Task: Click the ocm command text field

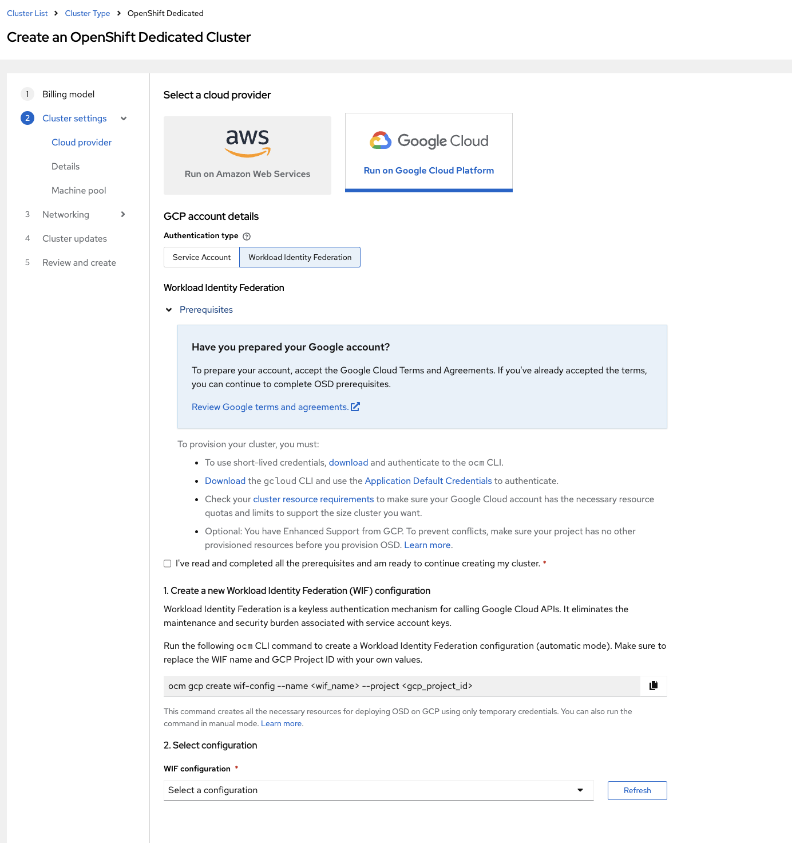Action: pos(402,686)
